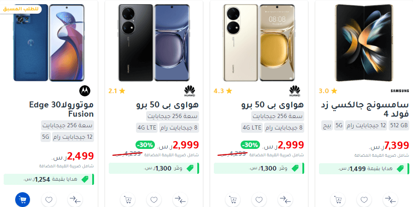Open Samsung Galaxy Z Fold 4 title link
Viewport: 413px width, 207px height.
[365, 109]
